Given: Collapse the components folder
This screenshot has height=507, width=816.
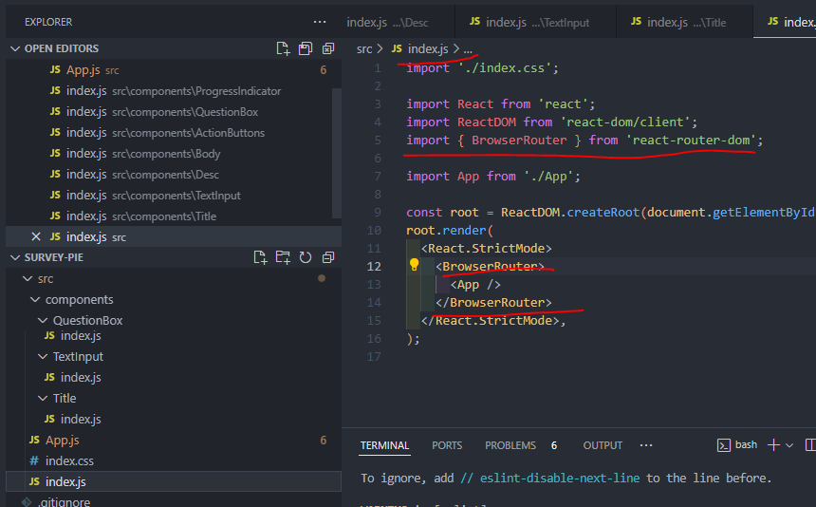Looking at the screenshot, I should pyautogui.click(x=35, y=300).
